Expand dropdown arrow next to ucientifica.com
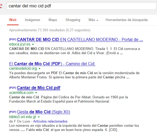 tap(36, 93)
